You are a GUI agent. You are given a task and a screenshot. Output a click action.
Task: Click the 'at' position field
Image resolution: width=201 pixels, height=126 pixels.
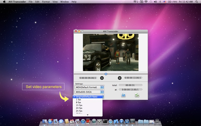pos(130,90)
